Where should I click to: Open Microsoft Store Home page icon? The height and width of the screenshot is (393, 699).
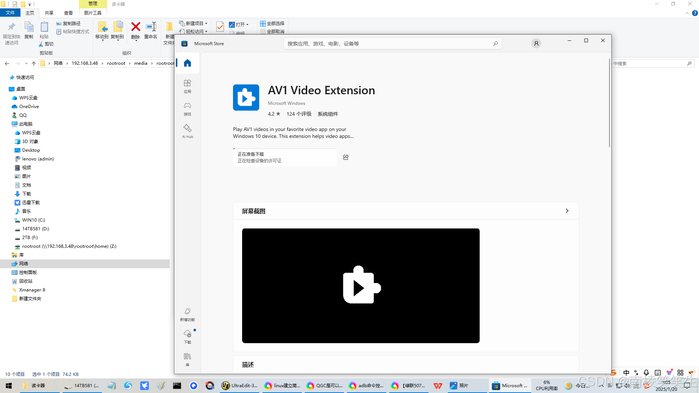(187, 63)
